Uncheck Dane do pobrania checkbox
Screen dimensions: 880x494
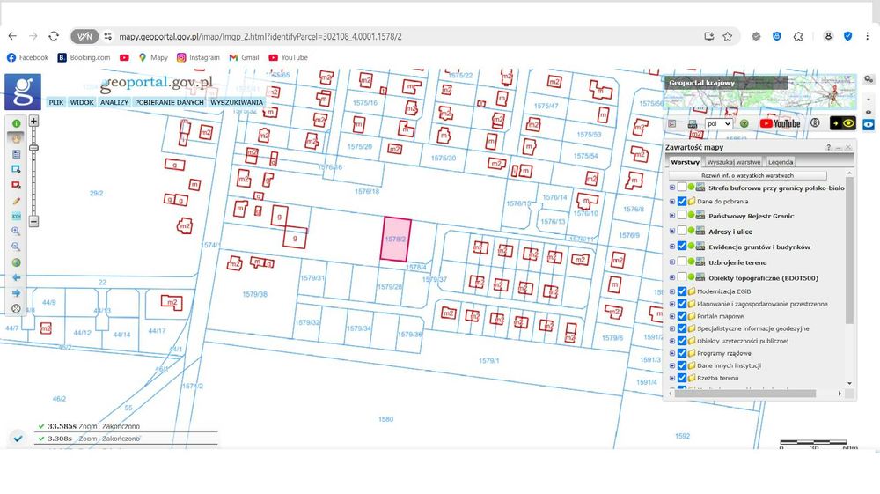pyautogui.click(x=682, y=201)
